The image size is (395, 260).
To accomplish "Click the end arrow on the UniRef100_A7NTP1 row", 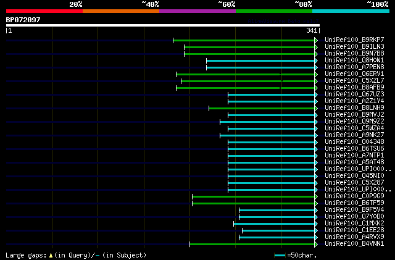I will point(316,156).
